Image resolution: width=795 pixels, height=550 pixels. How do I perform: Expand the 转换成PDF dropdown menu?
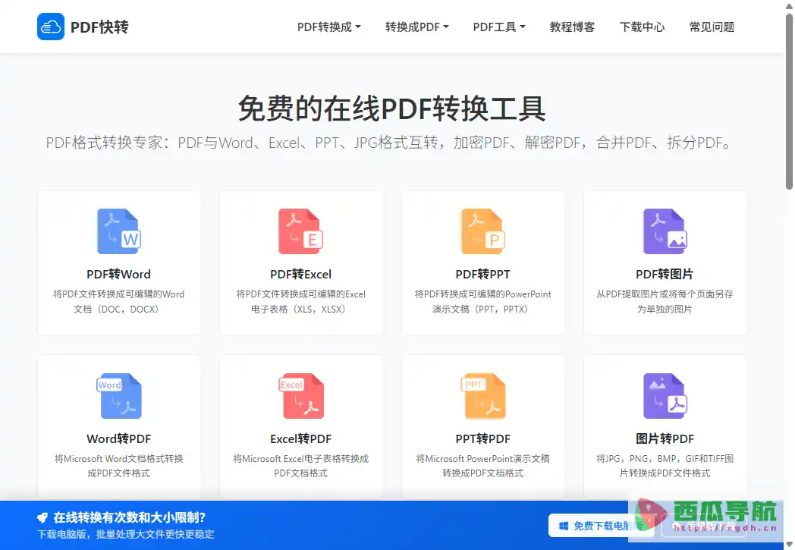416,27
